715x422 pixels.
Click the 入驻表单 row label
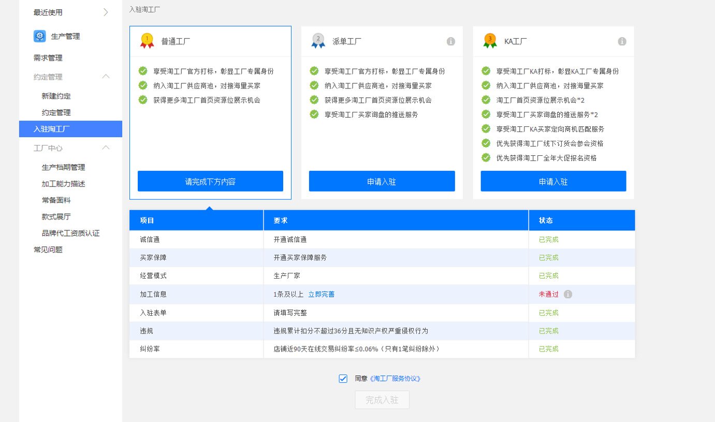153,313
